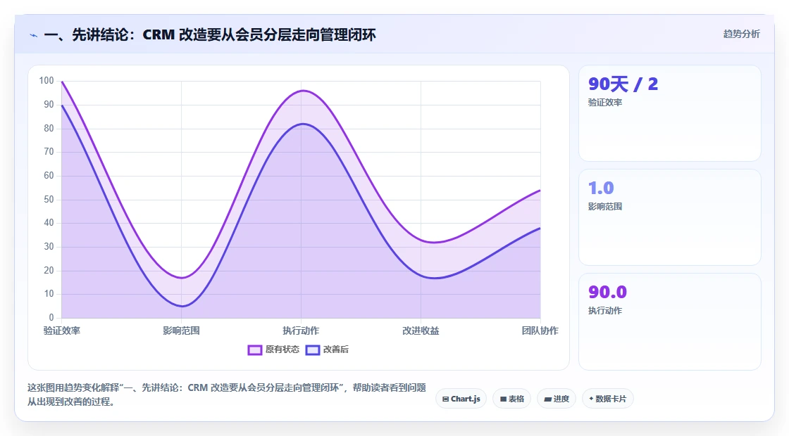Select the 数据卡片 tag button
789x436 pixels.
(607, 399)
